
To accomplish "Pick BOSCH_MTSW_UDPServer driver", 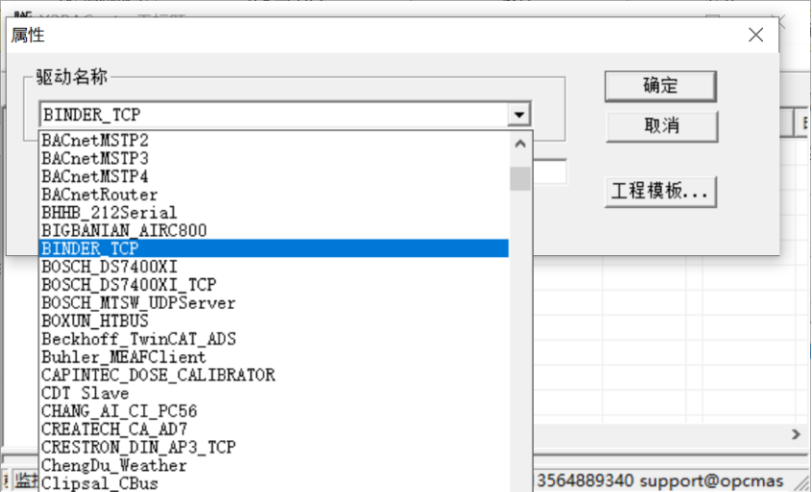I will (x=274, y=303).
